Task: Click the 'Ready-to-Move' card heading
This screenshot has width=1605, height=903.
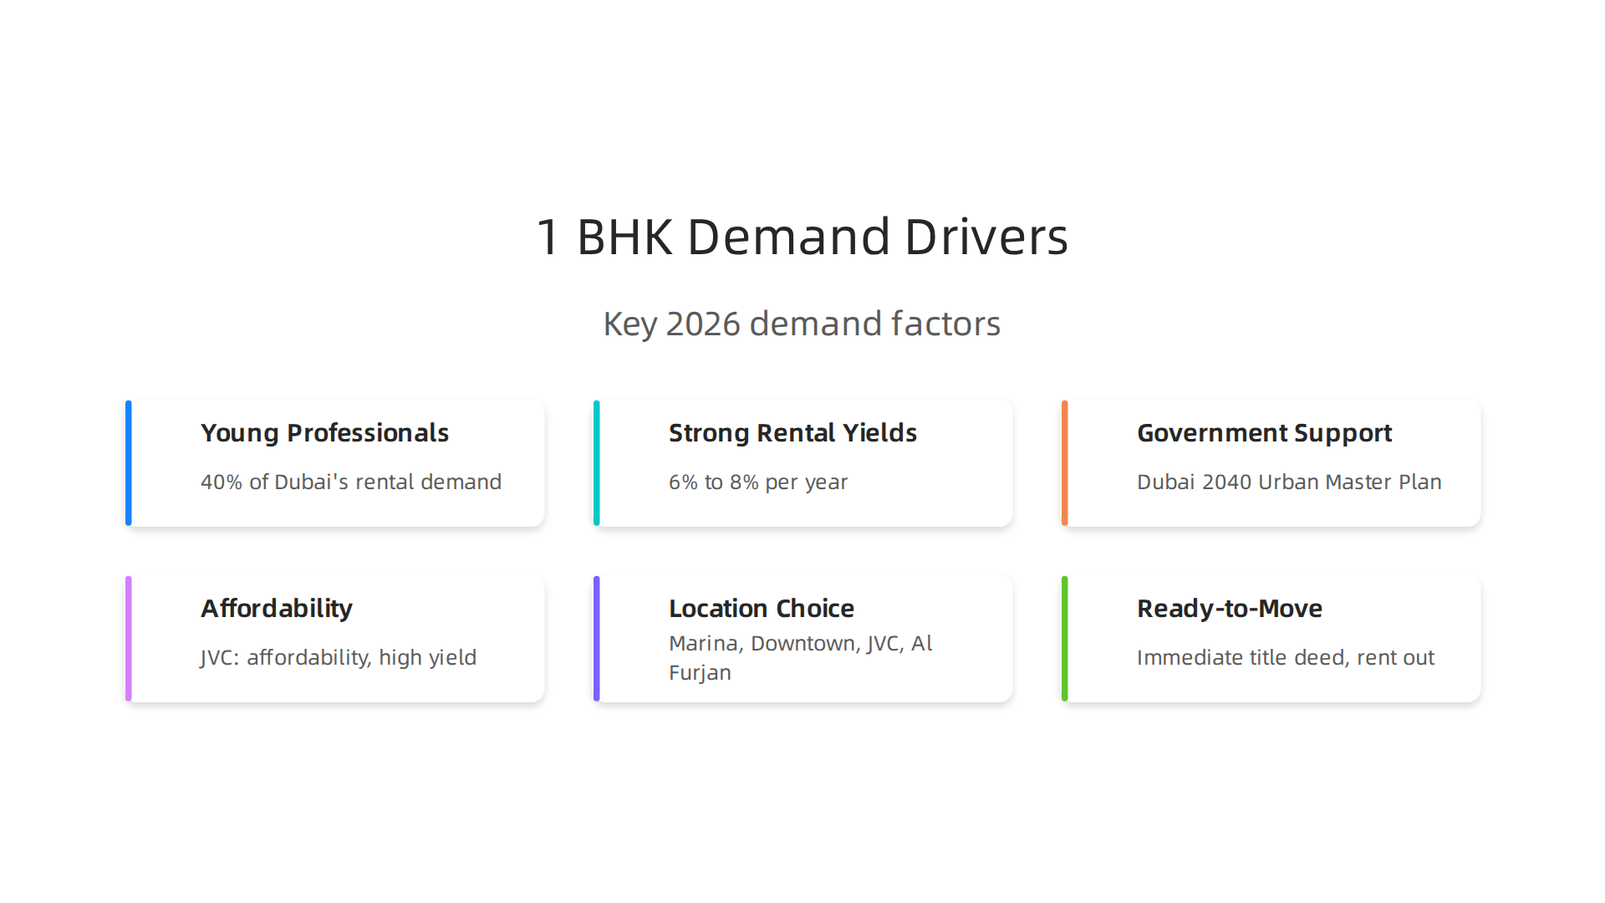Action: point(1230,609)
